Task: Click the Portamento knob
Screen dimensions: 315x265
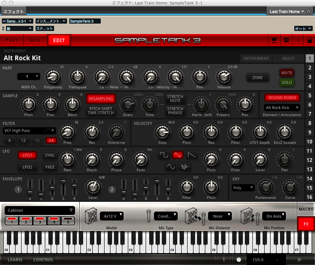Action: pos(266,187)
